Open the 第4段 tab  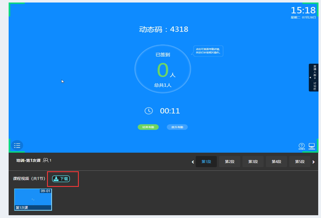276,162
